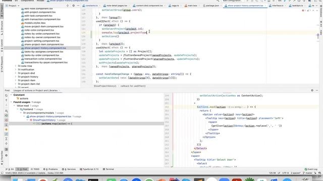Expand the project-history folder
The image size is (323, 181).
coord(16,77)
